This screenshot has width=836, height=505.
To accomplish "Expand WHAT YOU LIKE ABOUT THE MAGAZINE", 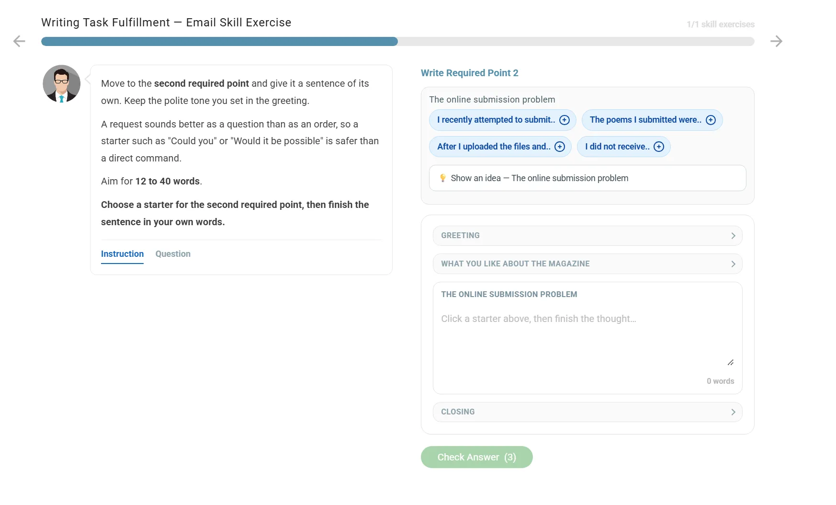I will pyautogui.click(x=587, y=264).
